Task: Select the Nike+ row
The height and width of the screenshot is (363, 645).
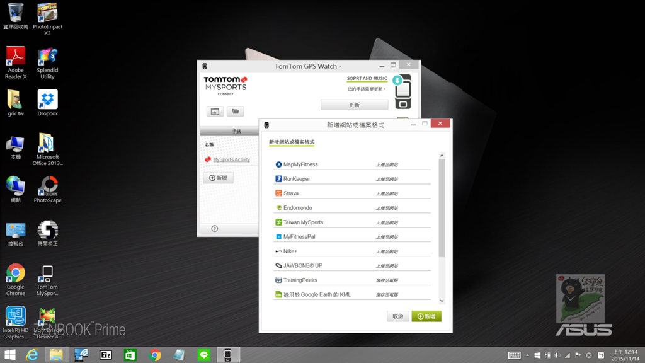Action: pos(352,251)
